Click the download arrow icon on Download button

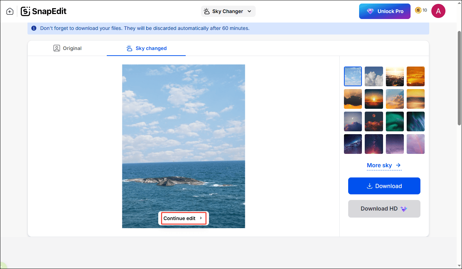[x=369, y=186]
